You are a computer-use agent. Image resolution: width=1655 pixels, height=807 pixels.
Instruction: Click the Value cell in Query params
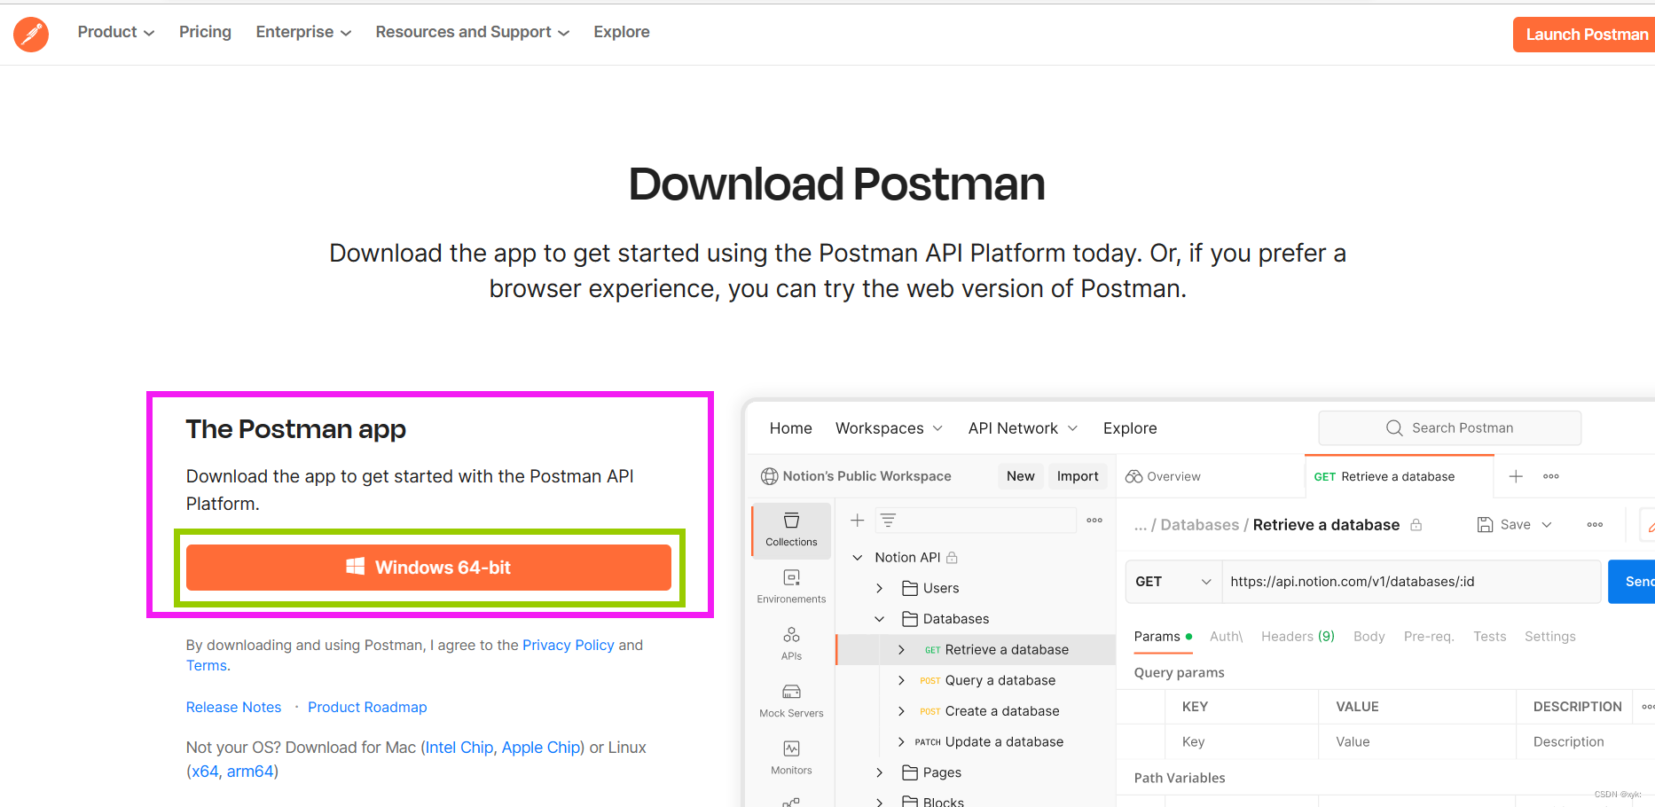tap(1416, 742)
